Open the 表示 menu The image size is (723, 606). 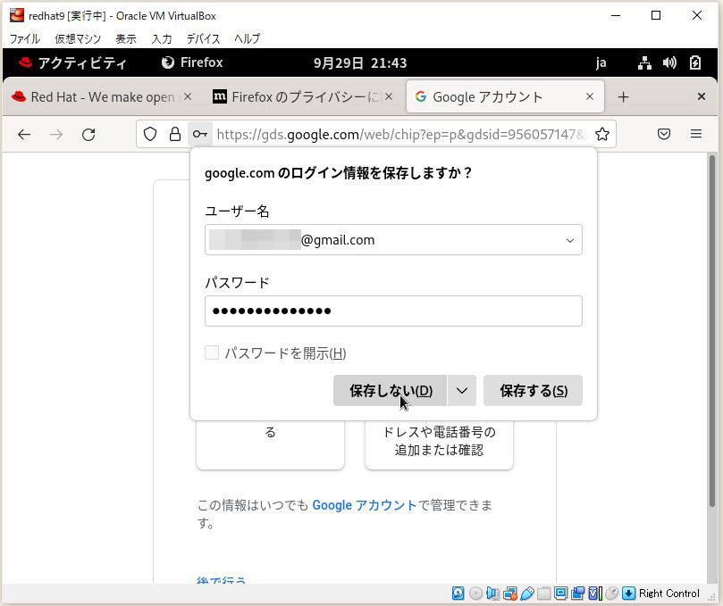pyautogui.click(x=126, y=38)
